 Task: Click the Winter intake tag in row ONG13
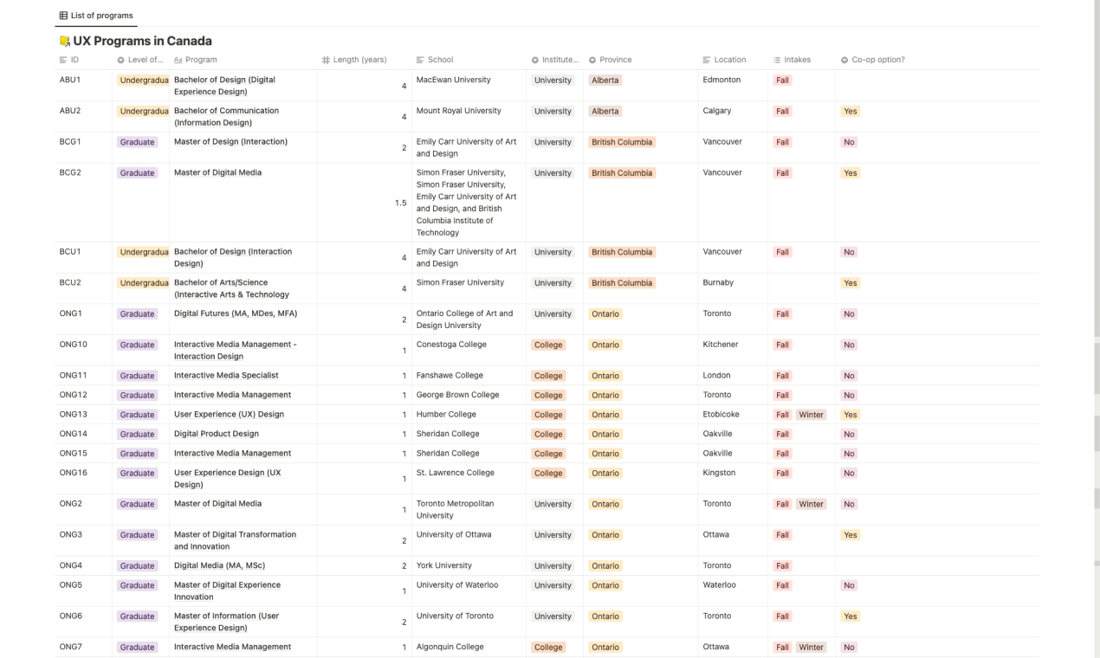(811, 415)
